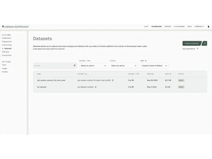The height and width of the screenshot is (159, 212).
Task: Open Connectors in the left sidebar
Action: pos(7,55)
